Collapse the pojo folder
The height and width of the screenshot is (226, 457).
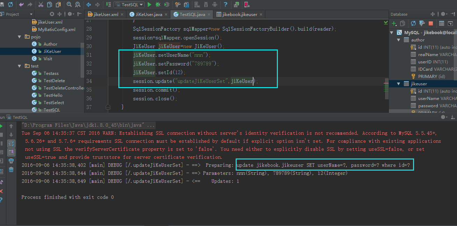[20, 37]
